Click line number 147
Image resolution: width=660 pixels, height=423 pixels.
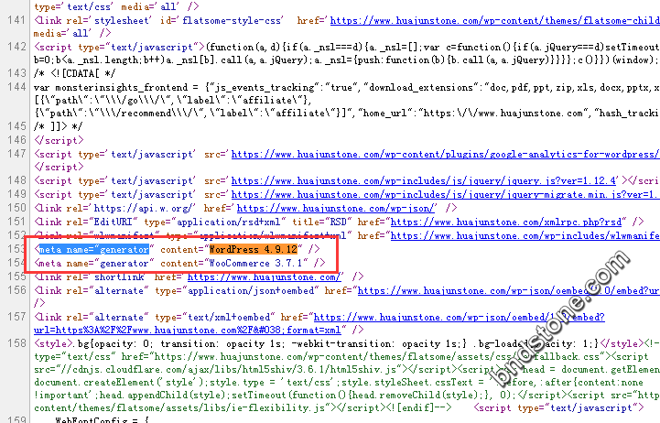click(16, 154)
